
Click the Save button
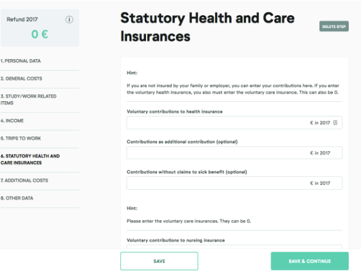tap(159, 261)
